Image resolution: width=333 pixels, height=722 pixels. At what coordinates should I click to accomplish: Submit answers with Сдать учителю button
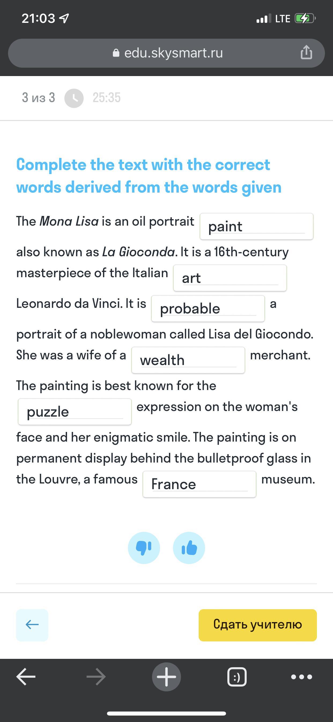(258, 625)
